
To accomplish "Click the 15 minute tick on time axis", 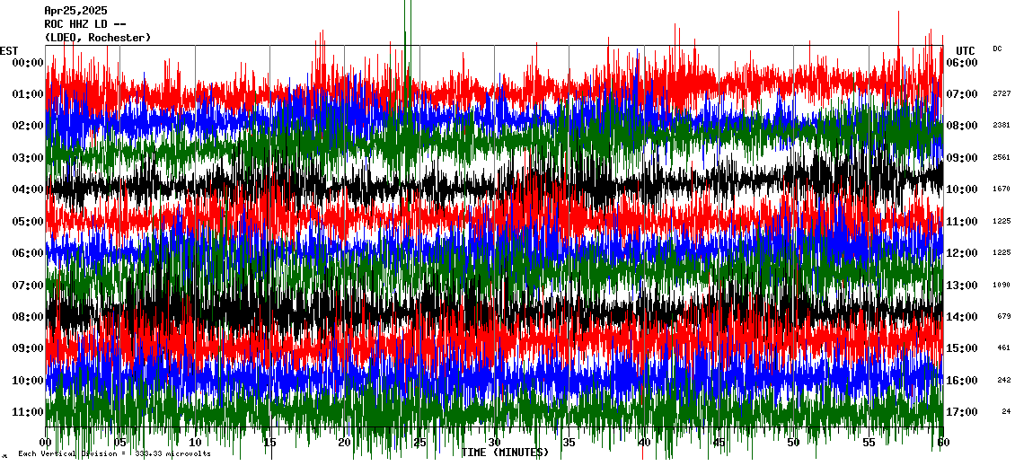I will click(x=269, y=443).
